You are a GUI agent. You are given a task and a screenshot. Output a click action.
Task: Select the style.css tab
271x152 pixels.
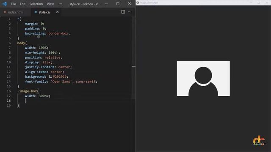tap(44, 12)
